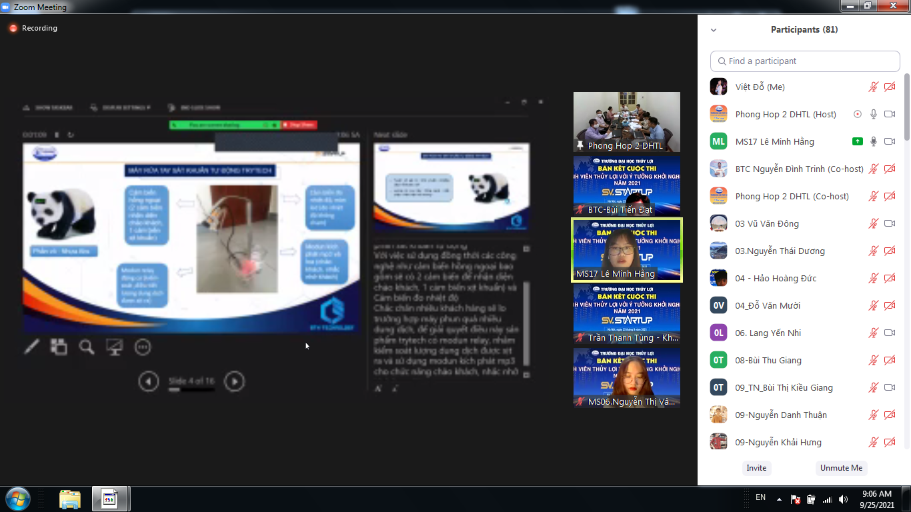Viewport: 911px width, 512px height.
Task: Click the Invite button
Action: [756, 468]
